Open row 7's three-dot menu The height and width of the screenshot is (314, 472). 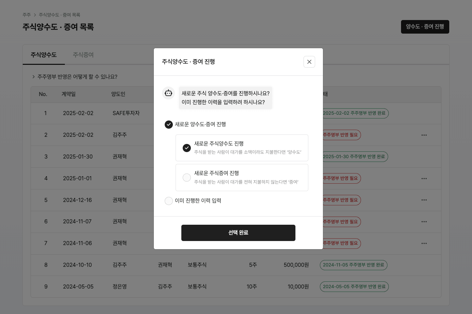(x=424, y=243)
